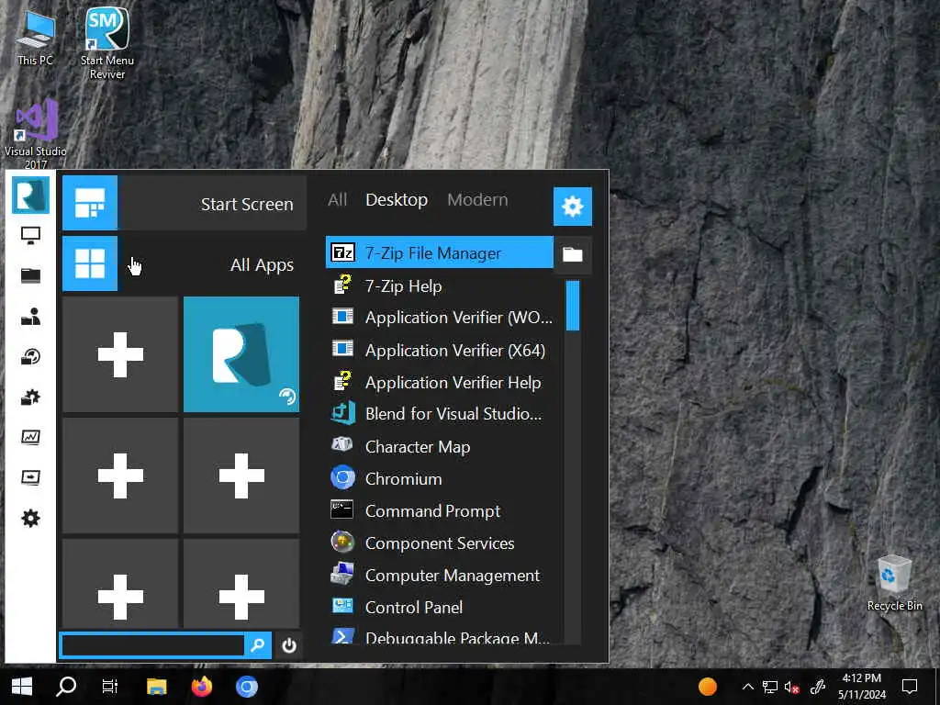
Task: Click the folder icon beside 7-Zip File Manager
Action: click(x=573, y=254)
